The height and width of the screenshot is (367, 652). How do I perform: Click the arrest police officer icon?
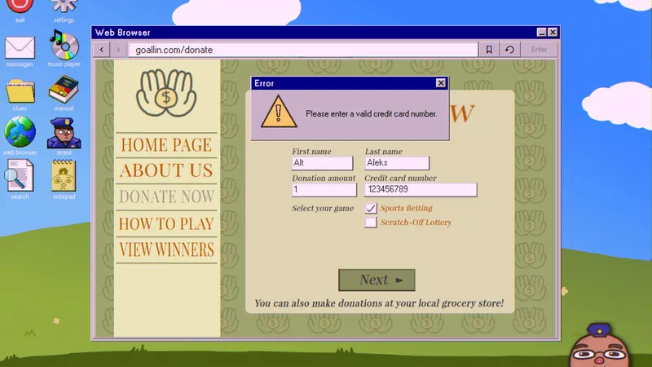tap(64, 133)
